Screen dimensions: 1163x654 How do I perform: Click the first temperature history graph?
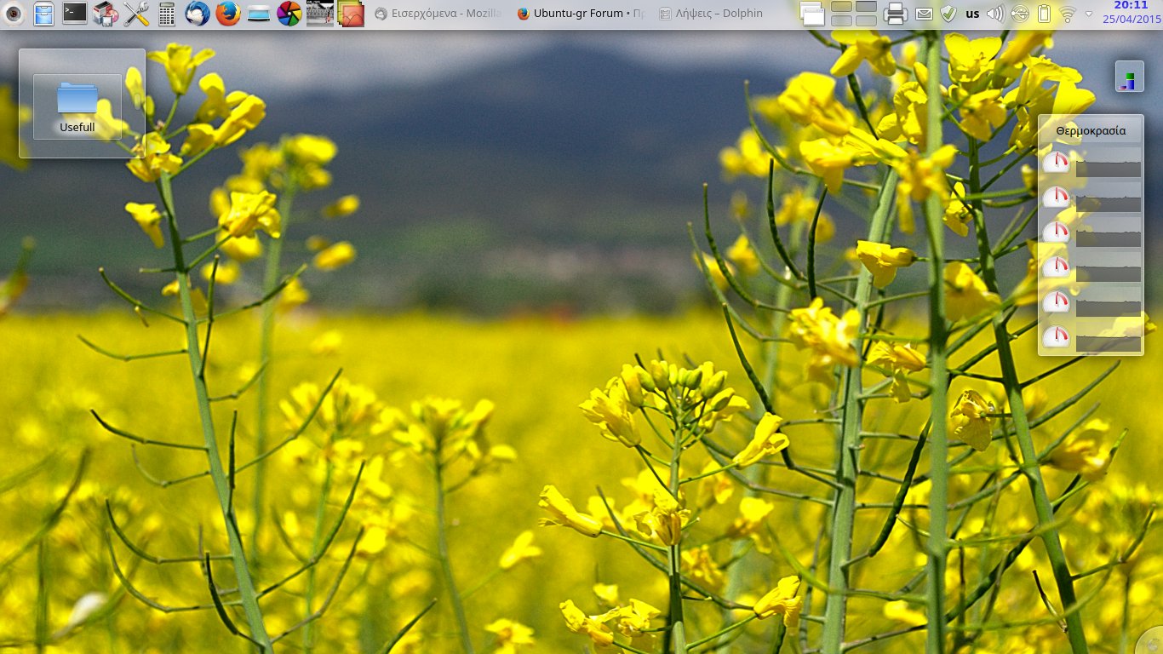click(x=1108, y=163)
